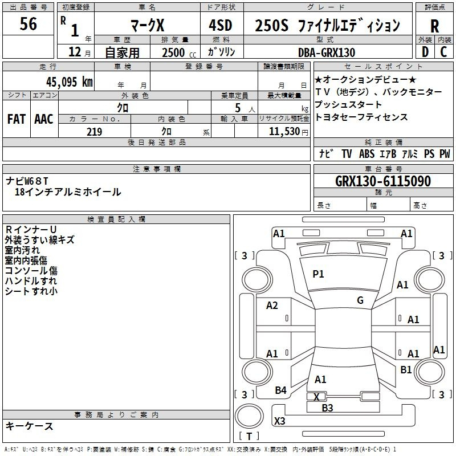
Task: Select the G windshield chip marker
Action: pyautogui.click(x=360, y=300)
